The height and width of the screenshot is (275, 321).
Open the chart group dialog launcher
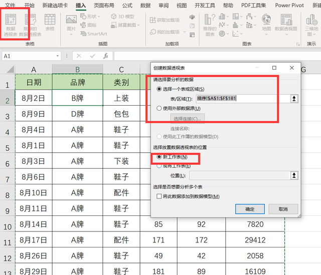[x=298, y=44]
